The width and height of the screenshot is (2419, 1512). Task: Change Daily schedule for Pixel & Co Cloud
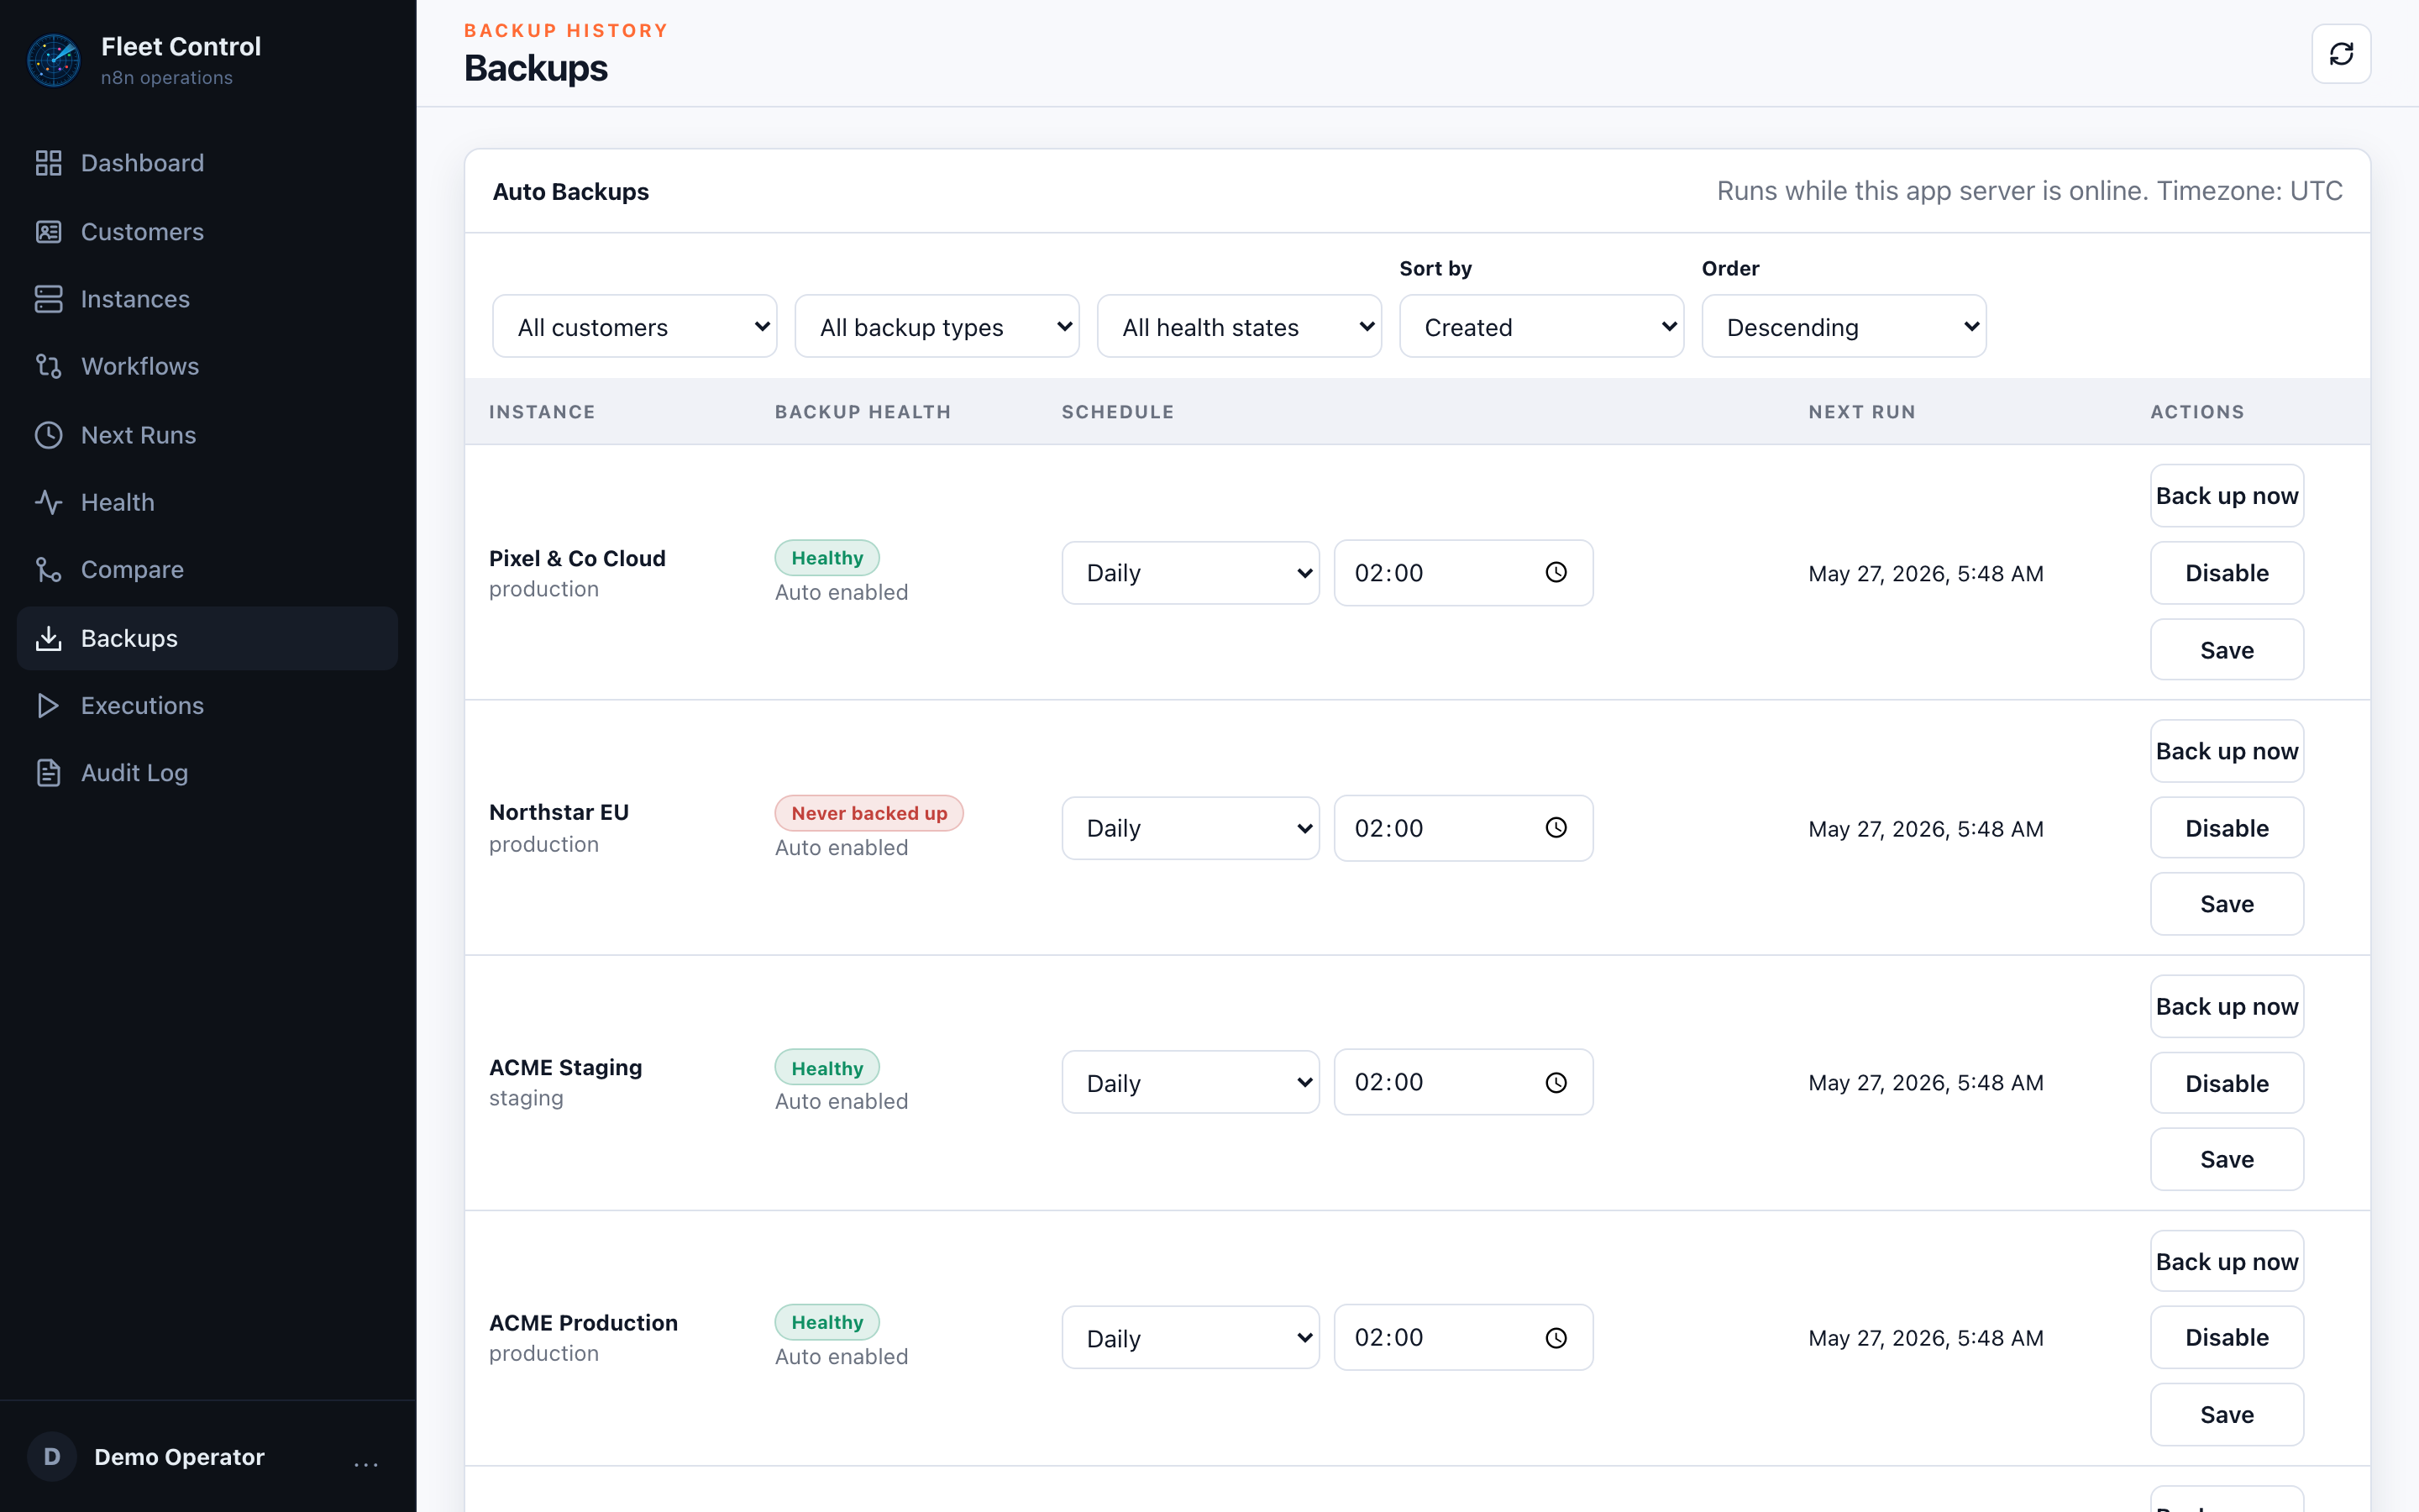point(1190,573)
